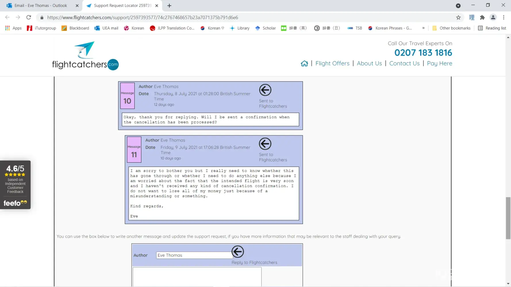
Task: Click the Reply to Flightcatchers arrow icon
Action: coord(238,252)
